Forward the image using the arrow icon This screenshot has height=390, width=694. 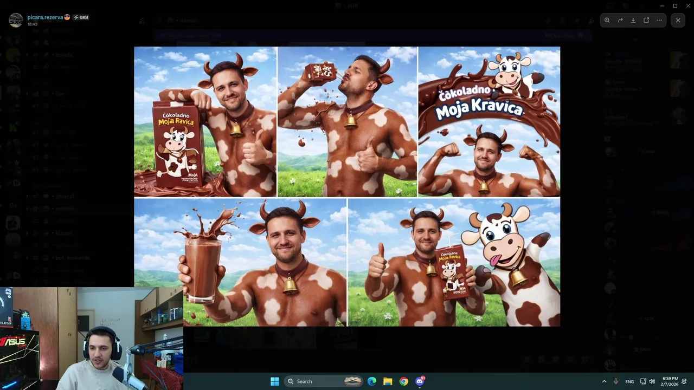pyautogui.click(x=620, y=20)
